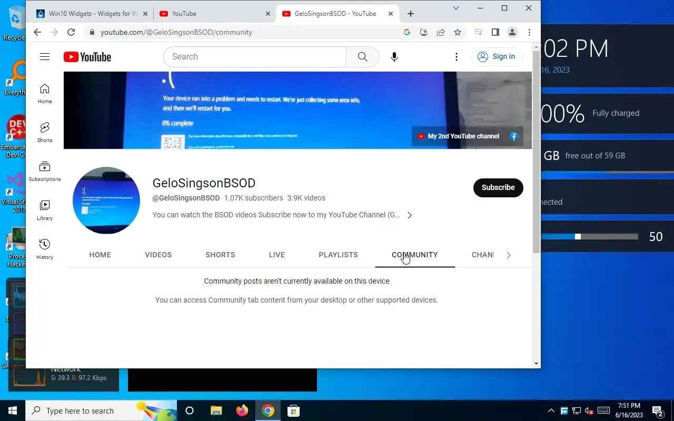Image resolution: width=674 pixels, height=421 pixels.
Task: Open Microsoft Store from the taskbar
Action: click(293, 410)
